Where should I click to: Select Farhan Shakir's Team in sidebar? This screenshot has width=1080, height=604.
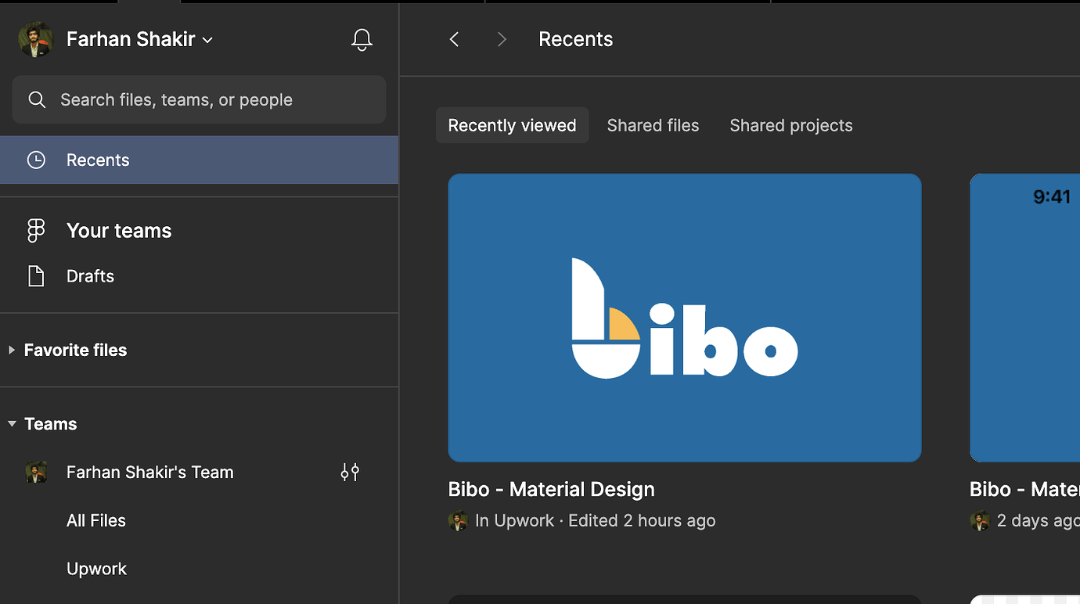[149, 472]
